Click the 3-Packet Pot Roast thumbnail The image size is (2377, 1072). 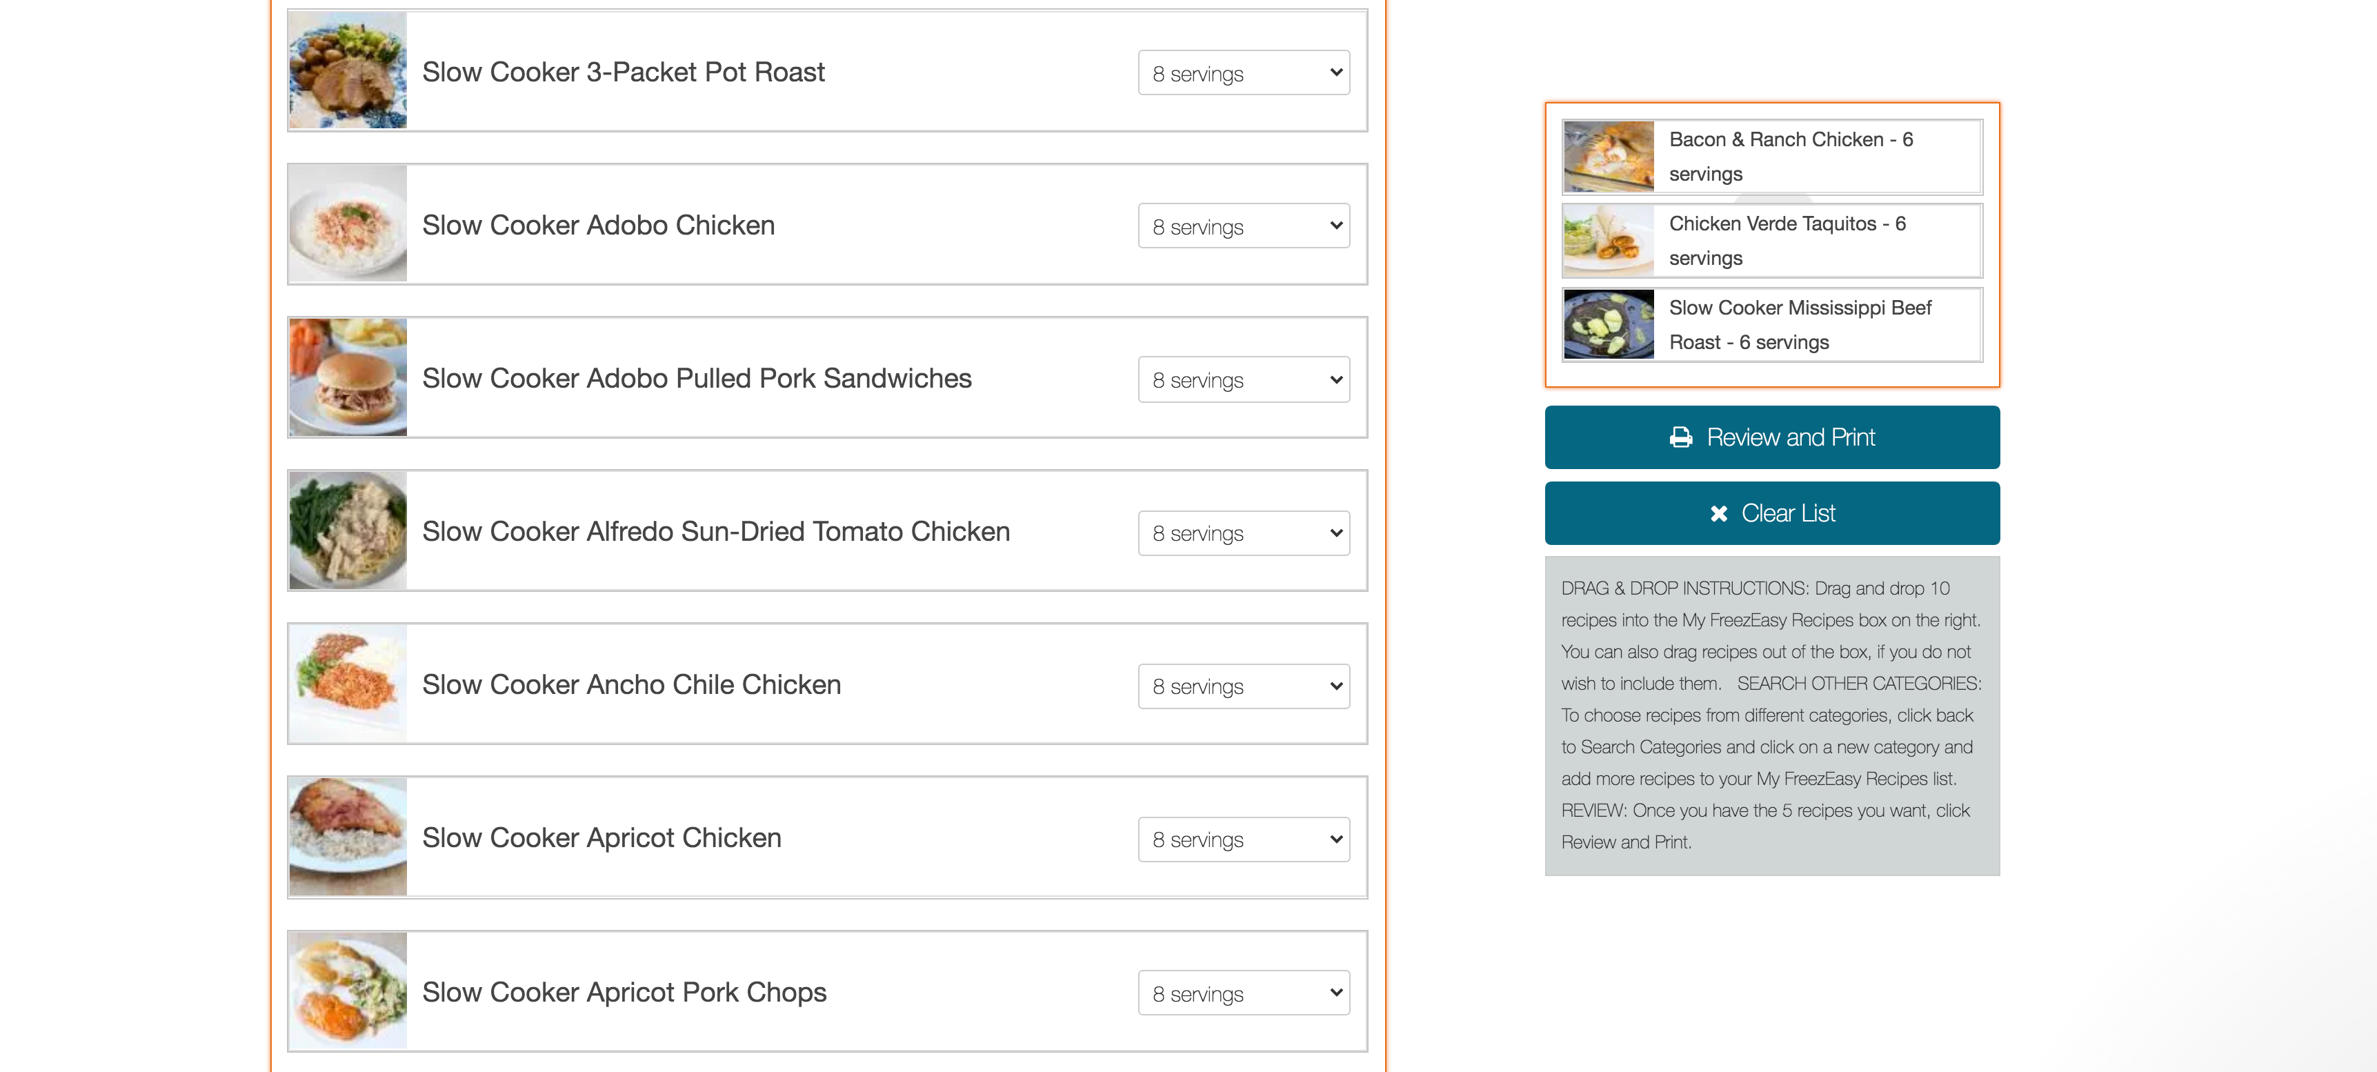pos(348,71)
